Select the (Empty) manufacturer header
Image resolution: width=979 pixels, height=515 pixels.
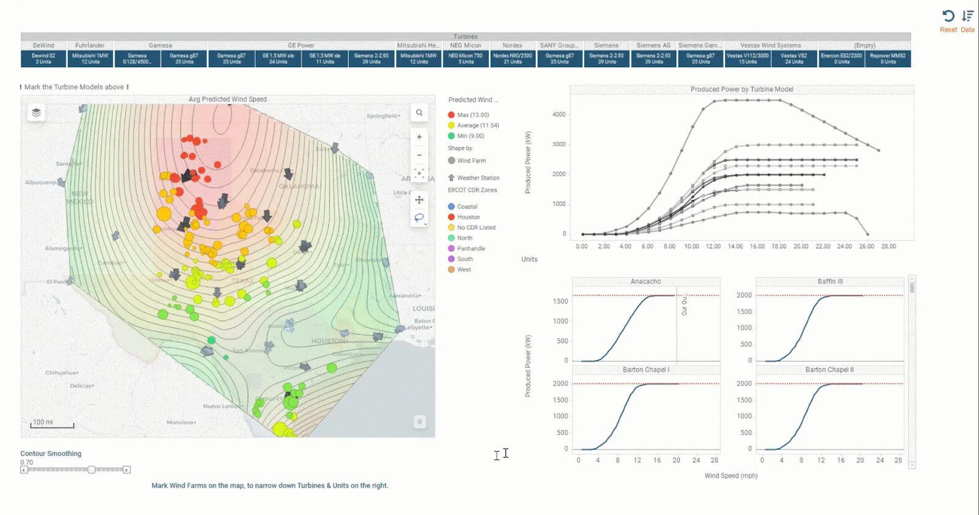pos(865,45)
